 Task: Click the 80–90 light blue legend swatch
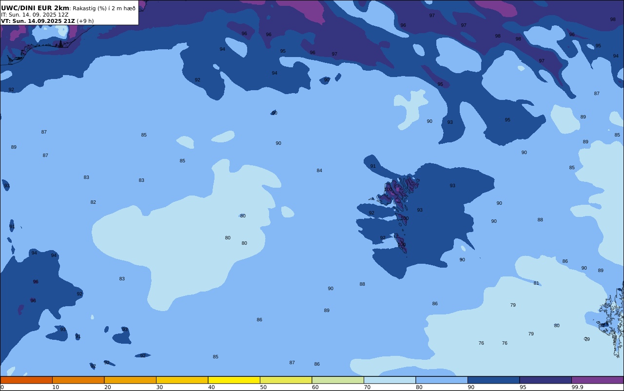tap(442, 380)
